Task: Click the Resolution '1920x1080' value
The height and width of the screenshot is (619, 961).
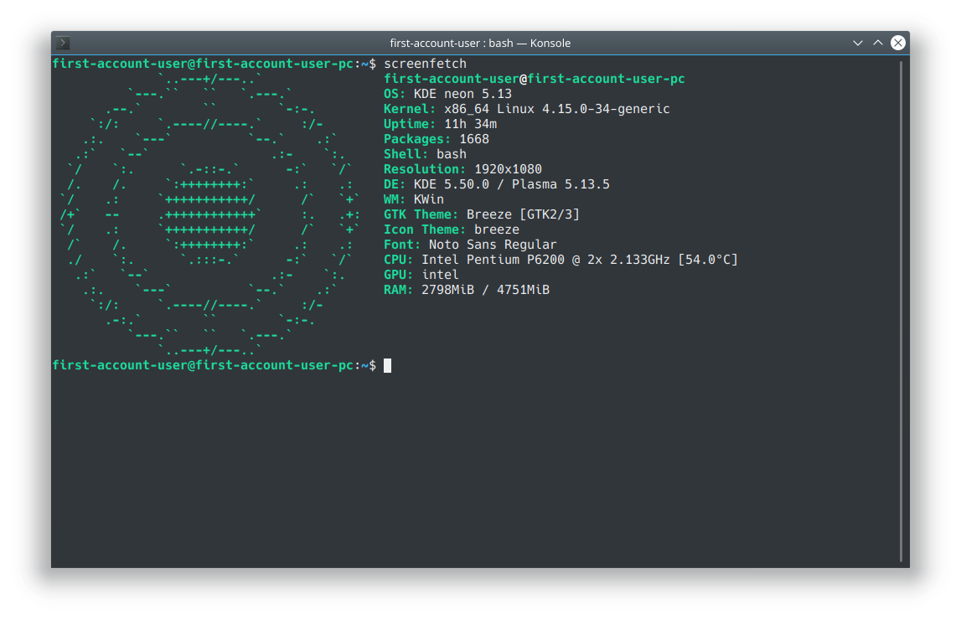Action: click(x=508, y=169)
